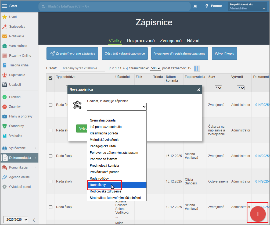The height and width of the screenshot is (225, 270).
Task: Click the Známky icon in sidebar
Action: click(x=5, y=107)
